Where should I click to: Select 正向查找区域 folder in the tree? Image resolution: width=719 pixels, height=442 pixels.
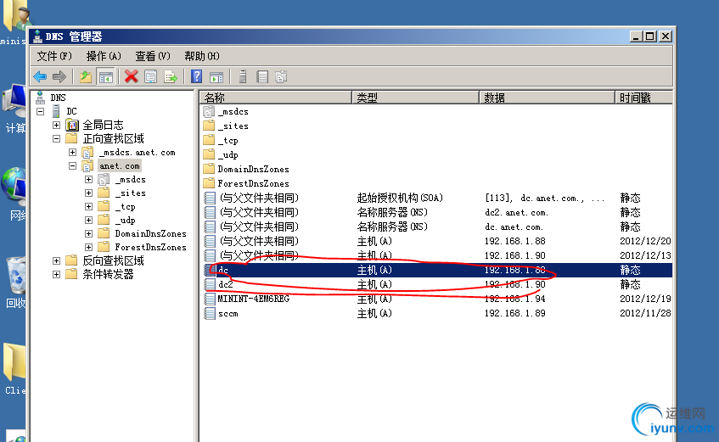pos(113,138)
